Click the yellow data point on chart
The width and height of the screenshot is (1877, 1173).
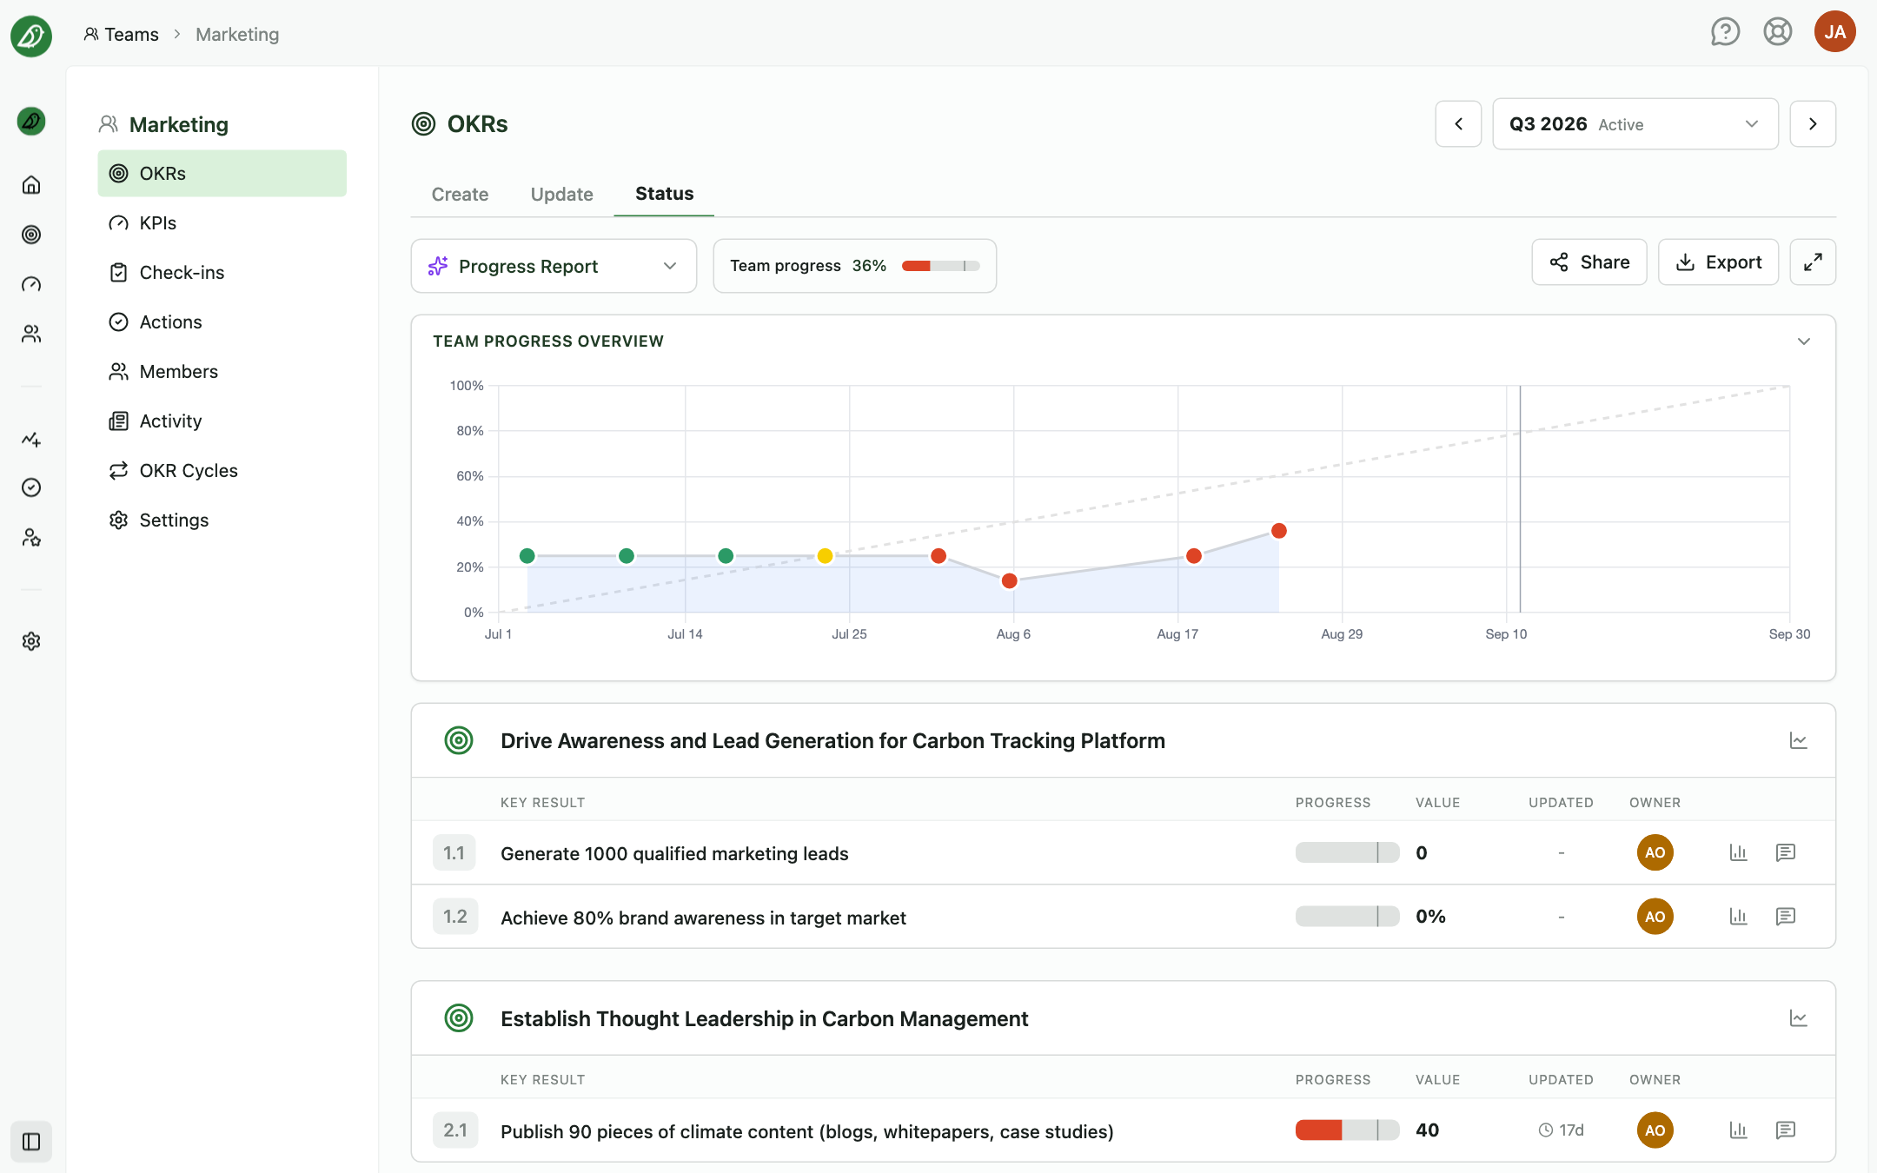(825, 556)
